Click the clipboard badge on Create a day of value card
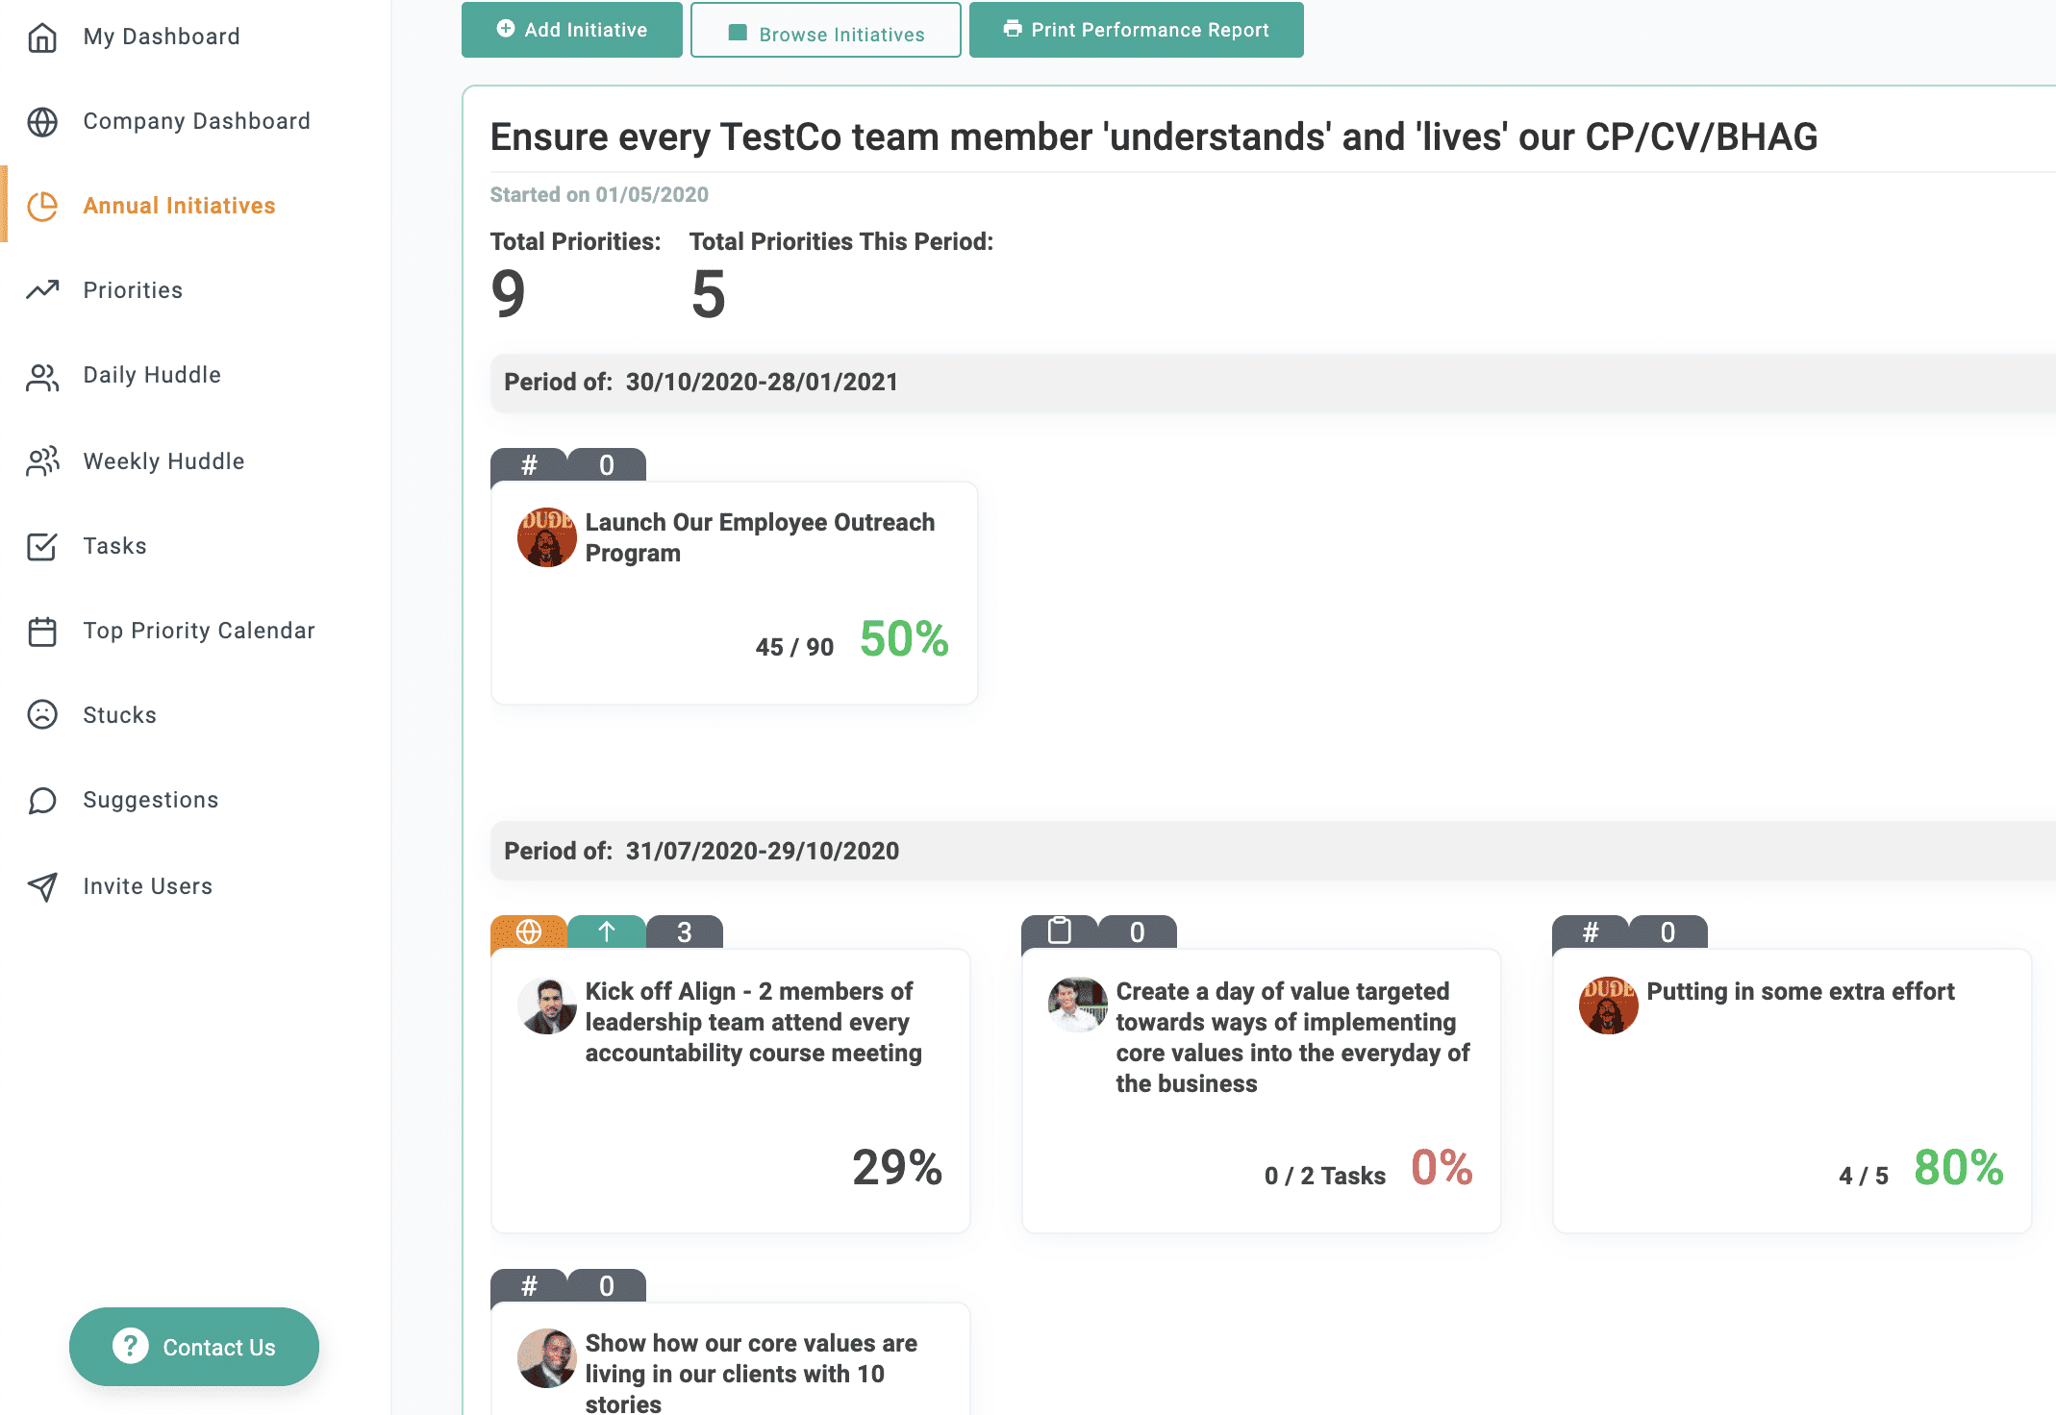 tap(1059, 931)
